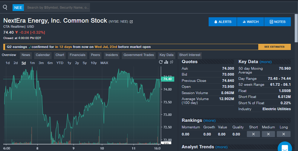Click SEE ESTIMATES button
Viewport: 298px width, 151px height.
point(274,47)
